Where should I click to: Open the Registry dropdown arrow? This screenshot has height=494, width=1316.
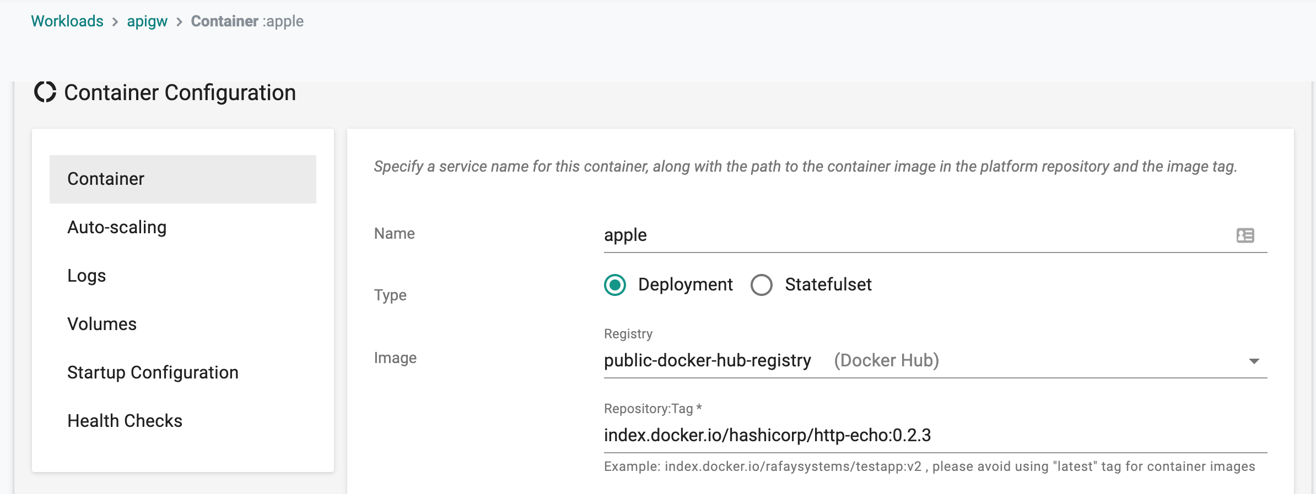[x=1254, y=361]
